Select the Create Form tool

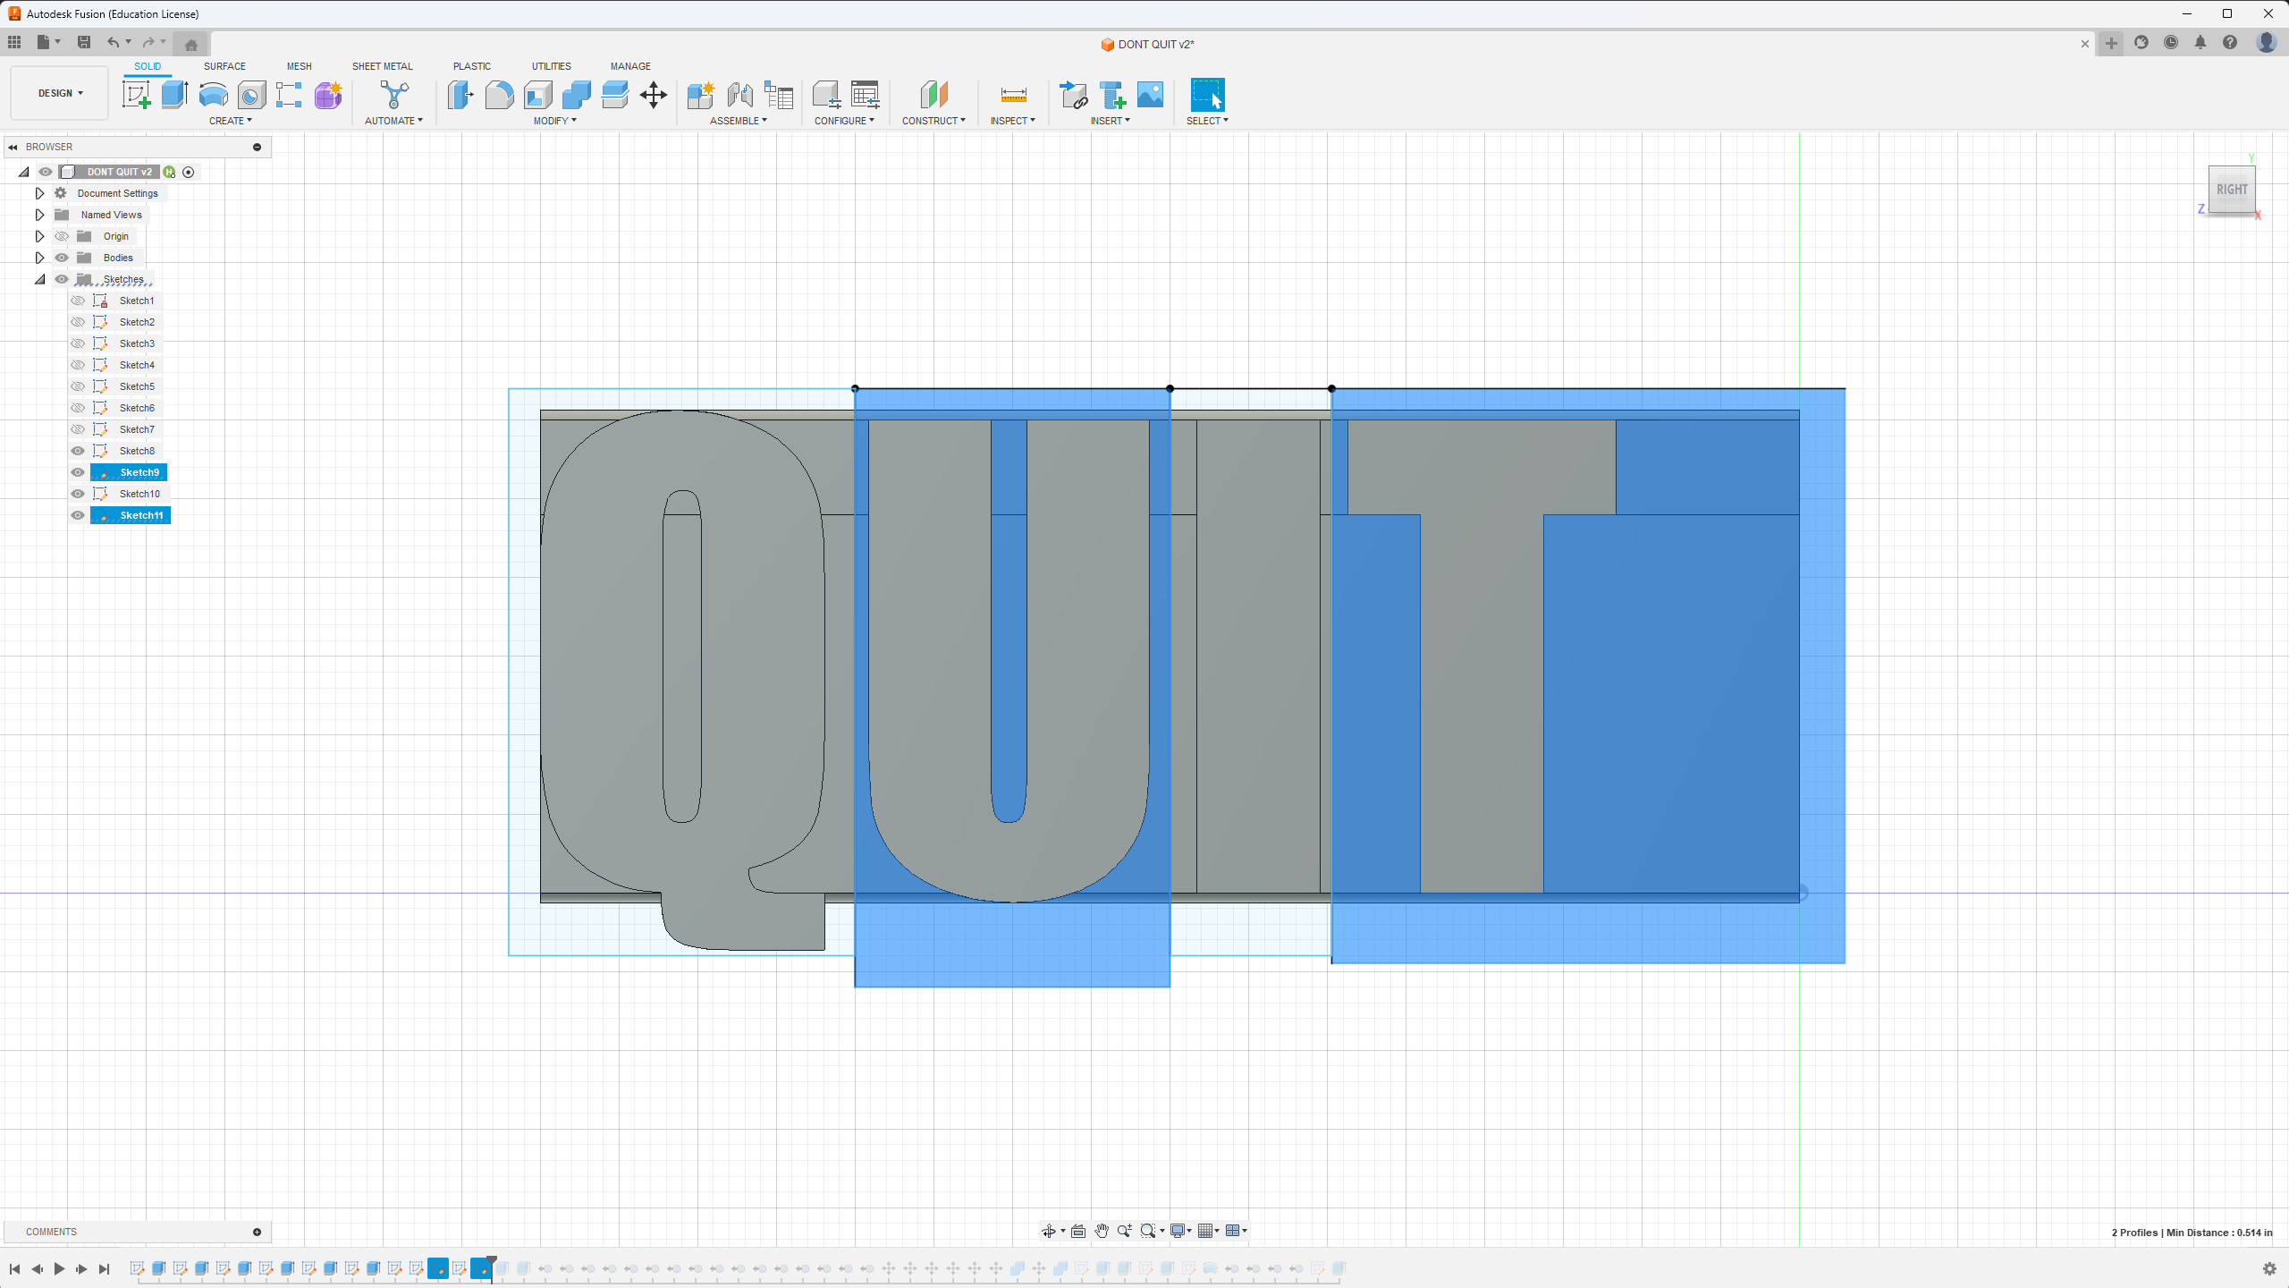[328, 95]
